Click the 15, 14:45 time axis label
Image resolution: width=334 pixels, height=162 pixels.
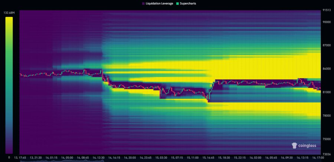(208, 158)
